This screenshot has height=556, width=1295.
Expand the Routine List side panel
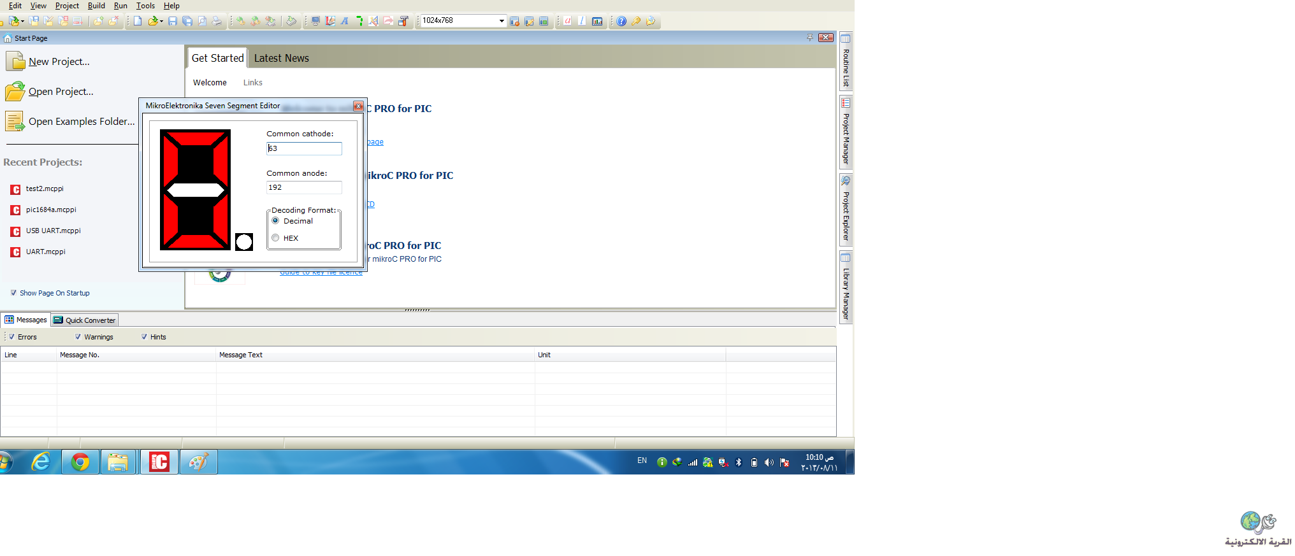[846, 61]
